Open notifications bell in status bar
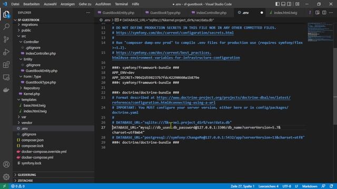Image resolution: width=337 pixels, height=189 pixels. 331,186
